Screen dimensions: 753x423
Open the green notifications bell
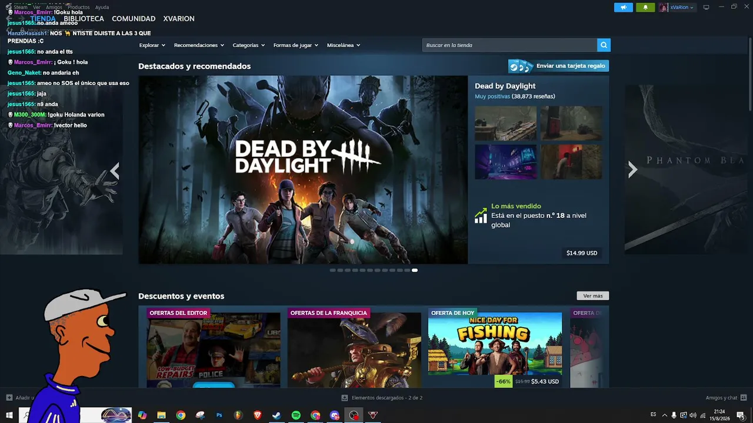point(645,8)
